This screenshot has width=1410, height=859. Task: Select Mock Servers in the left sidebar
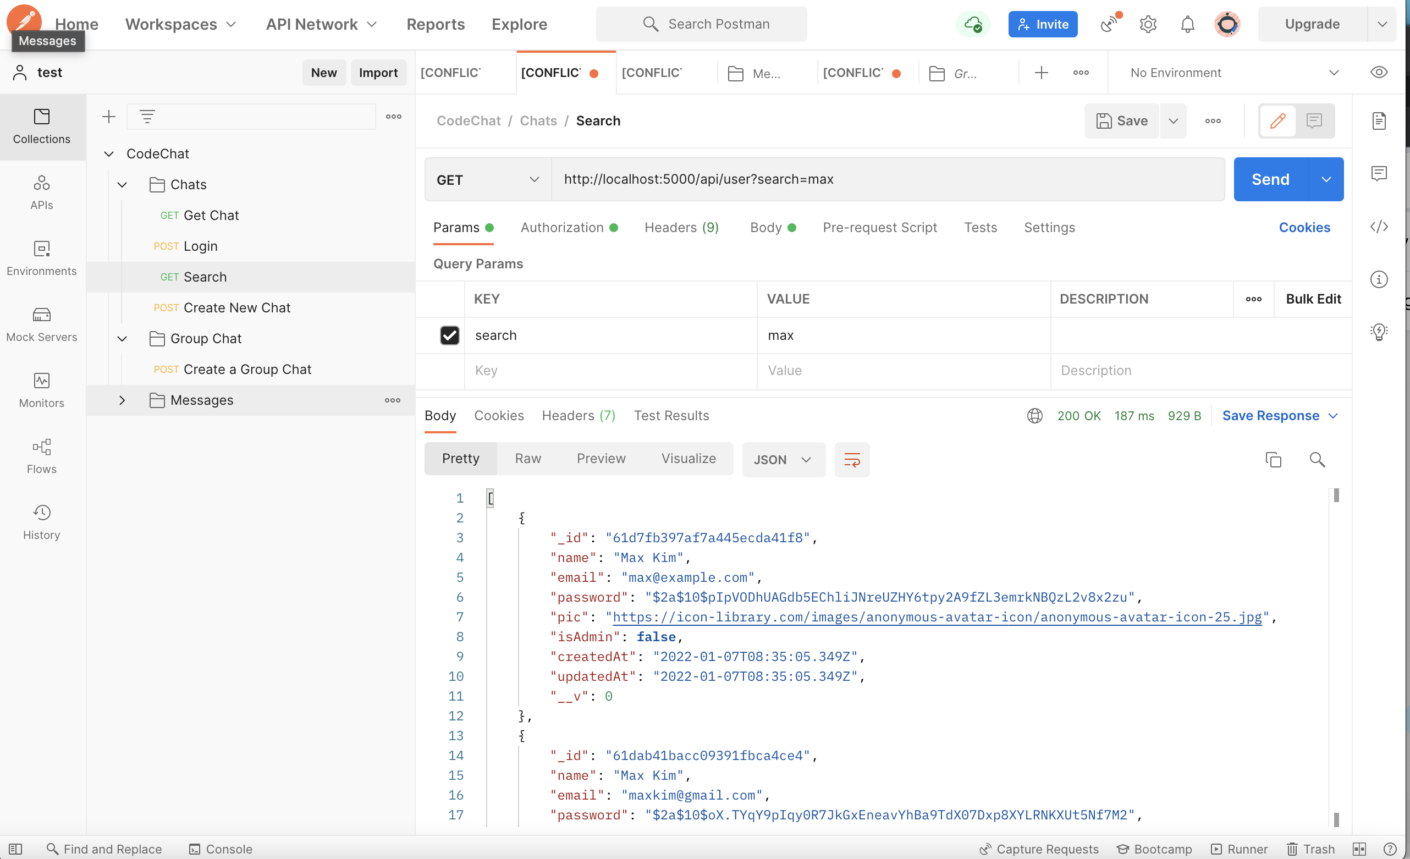click(41, 323)
